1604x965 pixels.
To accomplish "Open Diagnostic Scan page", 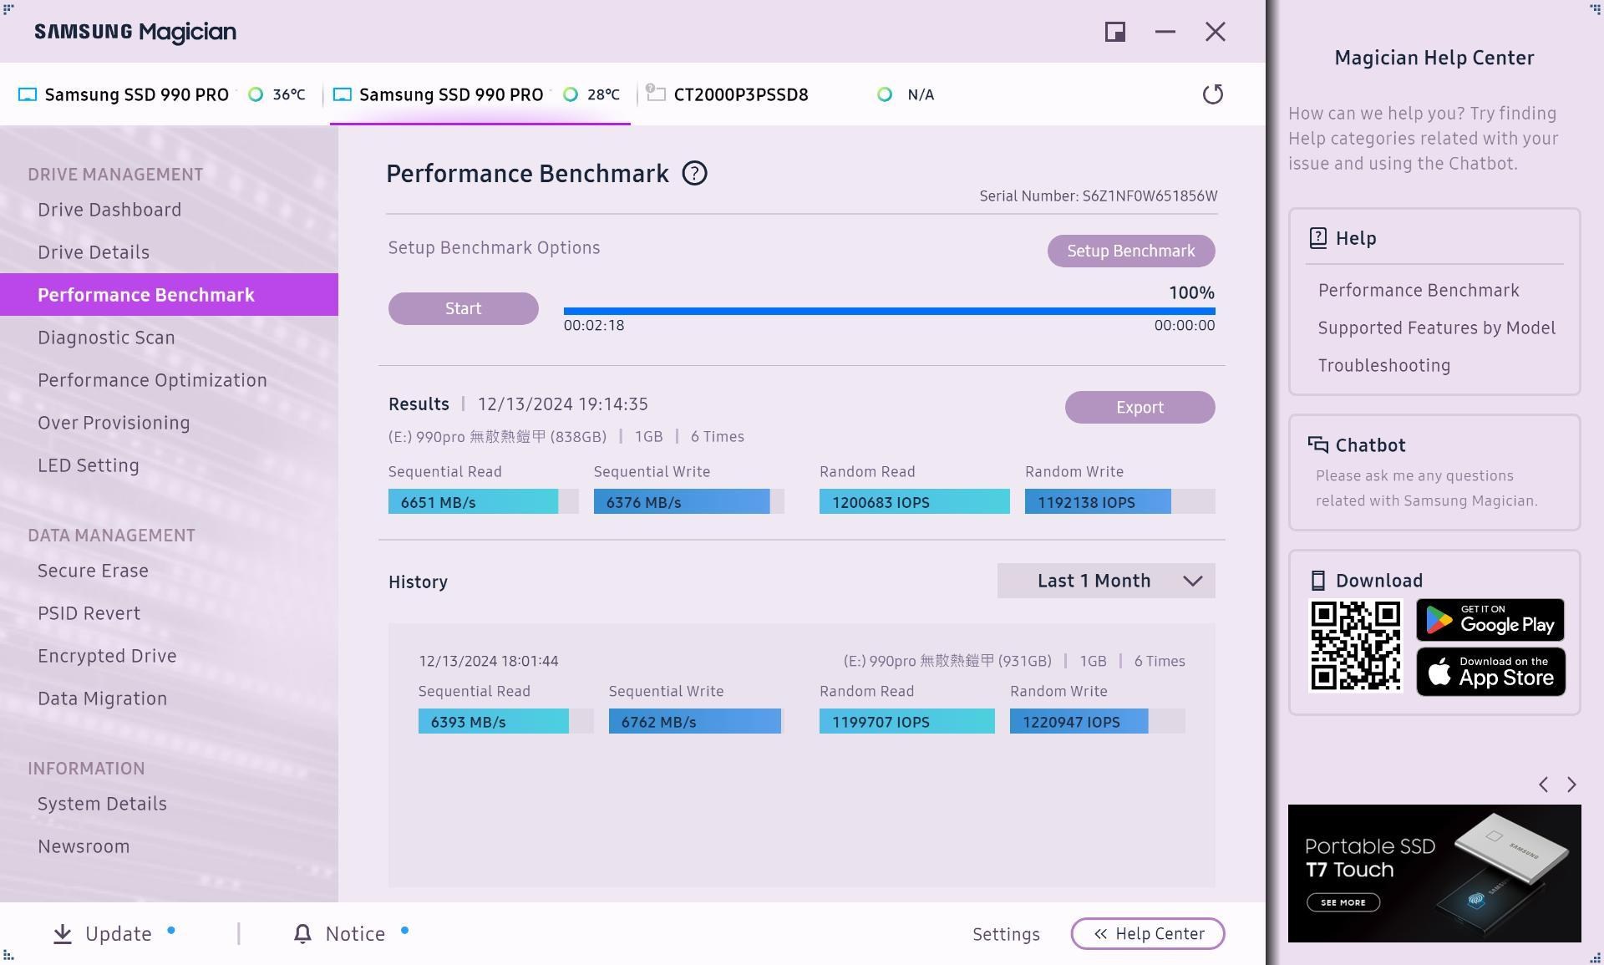I will (106, 338).
